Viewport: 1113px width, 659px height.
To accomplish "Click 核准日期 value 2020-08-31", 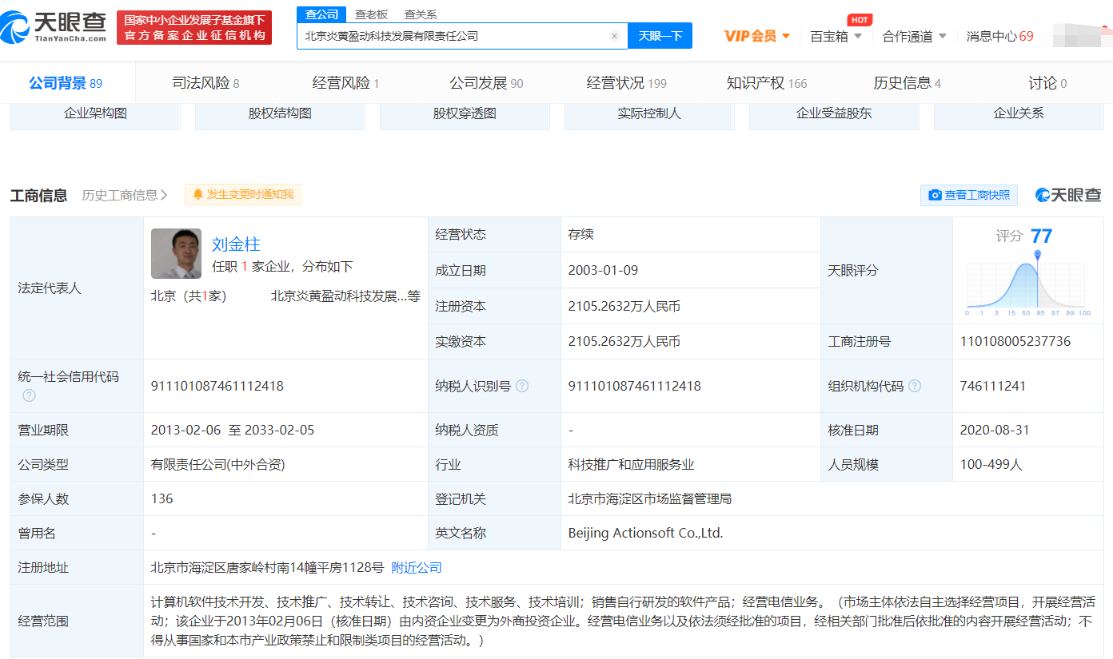I will coord(995,430).
